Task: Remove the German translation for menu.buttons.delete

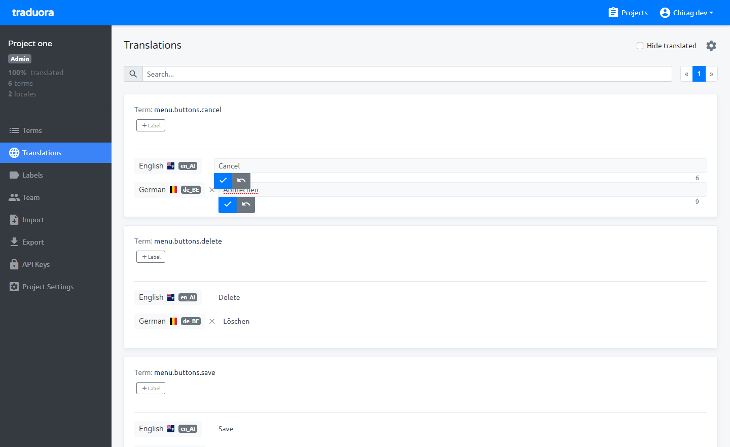Action: pyautogui.click(x=212, y=321)
